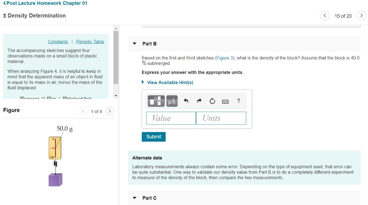This screenshot has width=368, height=205.
Task: Click the purple block figure image
Action: click(55, 180)
